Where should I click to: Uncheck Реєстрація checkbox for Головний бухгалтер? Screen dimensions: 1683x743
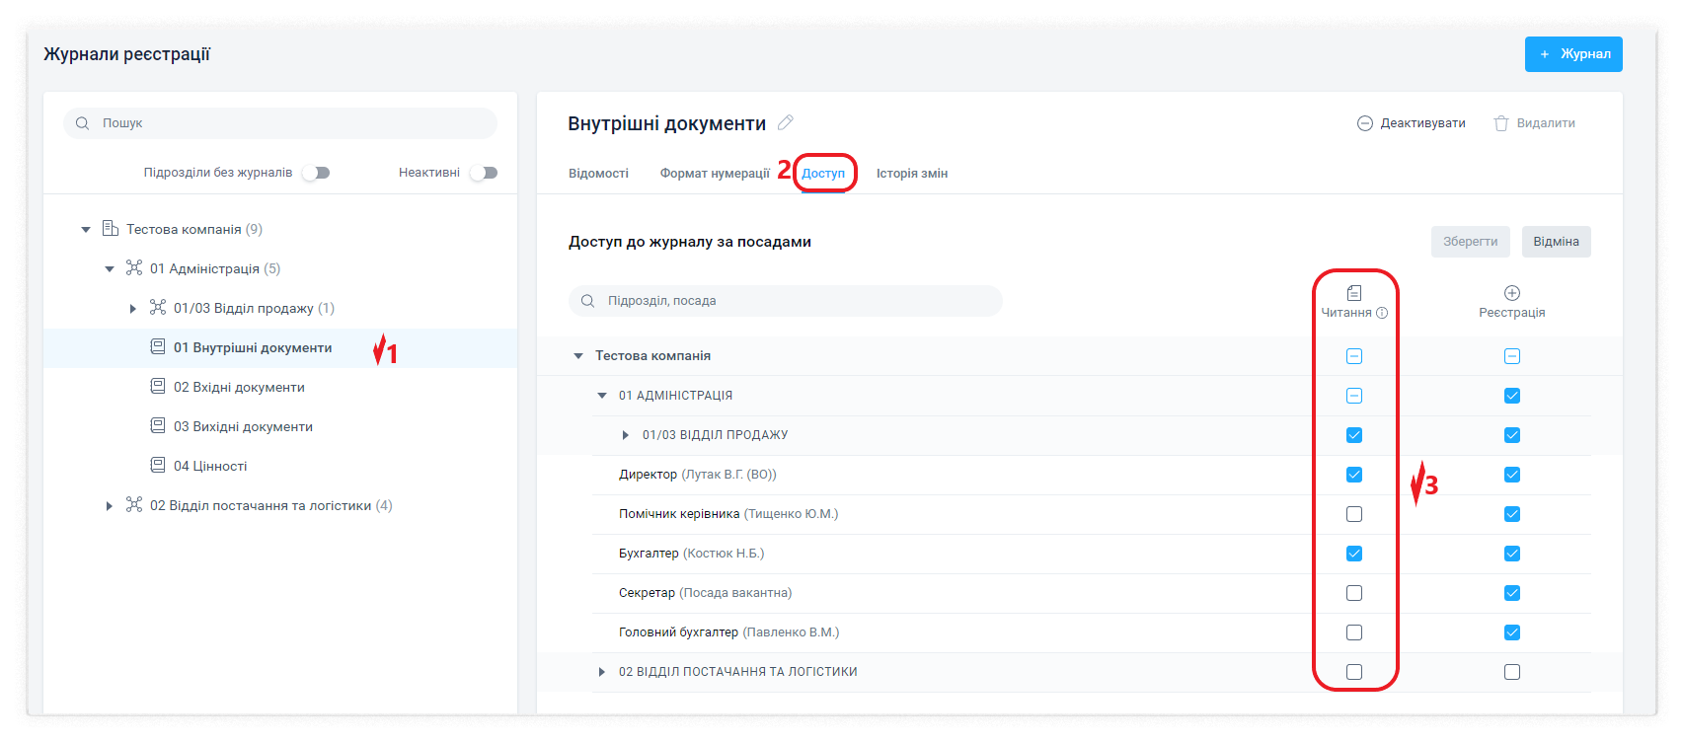pyautogui.click(x=1511, y=632)
